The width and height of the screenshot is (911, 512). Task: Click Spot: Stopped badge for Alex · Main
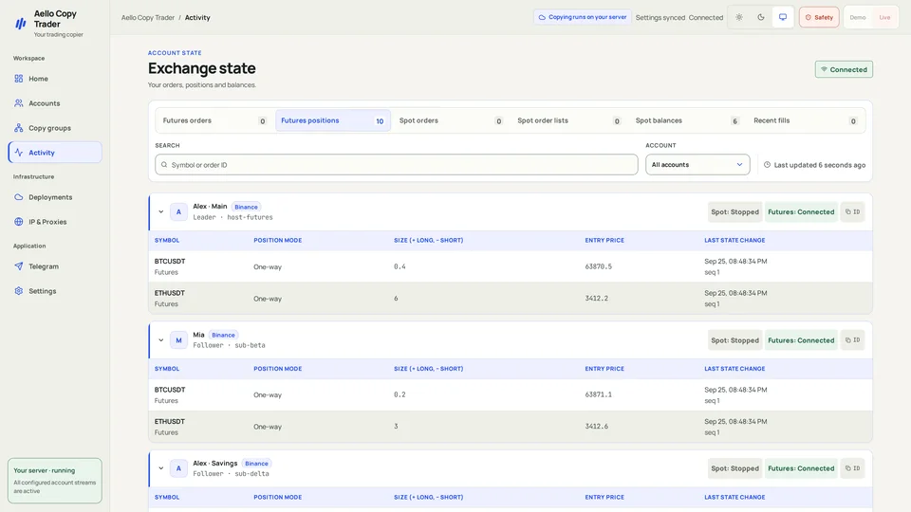(x=734, y=211)
